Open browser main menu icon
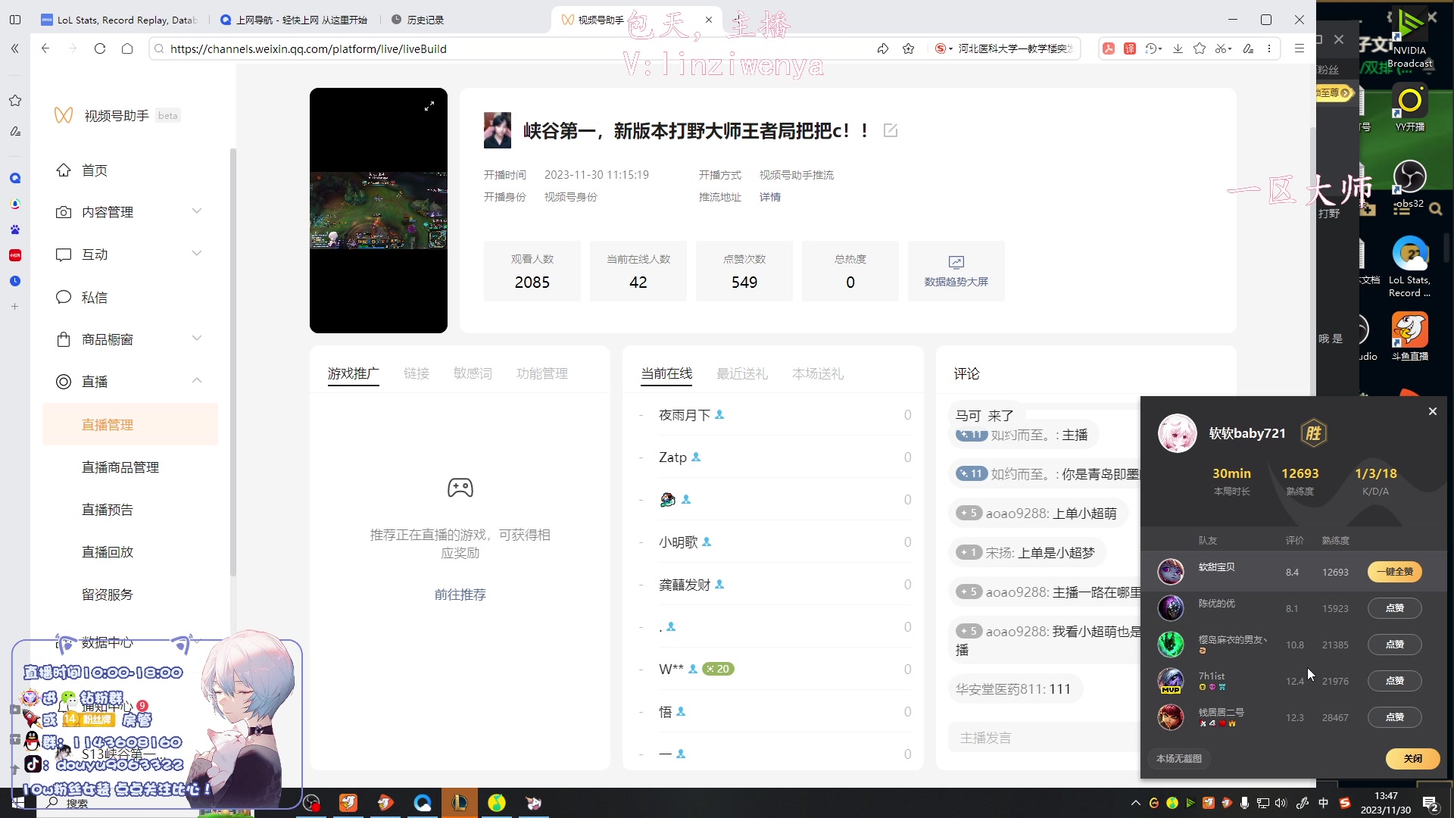1454x818 pixels. coord(1300,48)
